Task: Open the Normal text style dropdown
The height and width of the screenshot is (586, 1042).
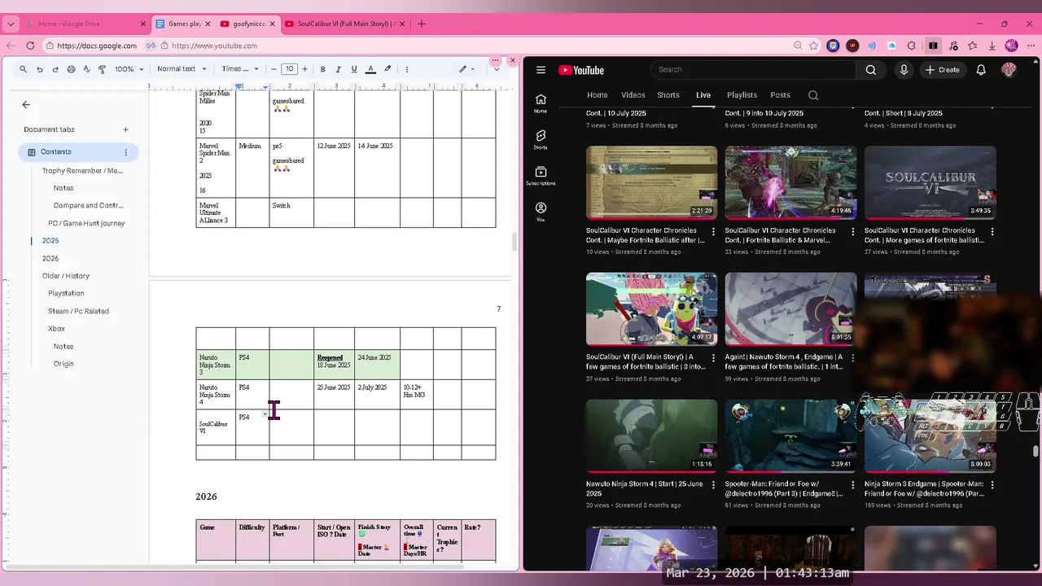Action: [182, 69]
